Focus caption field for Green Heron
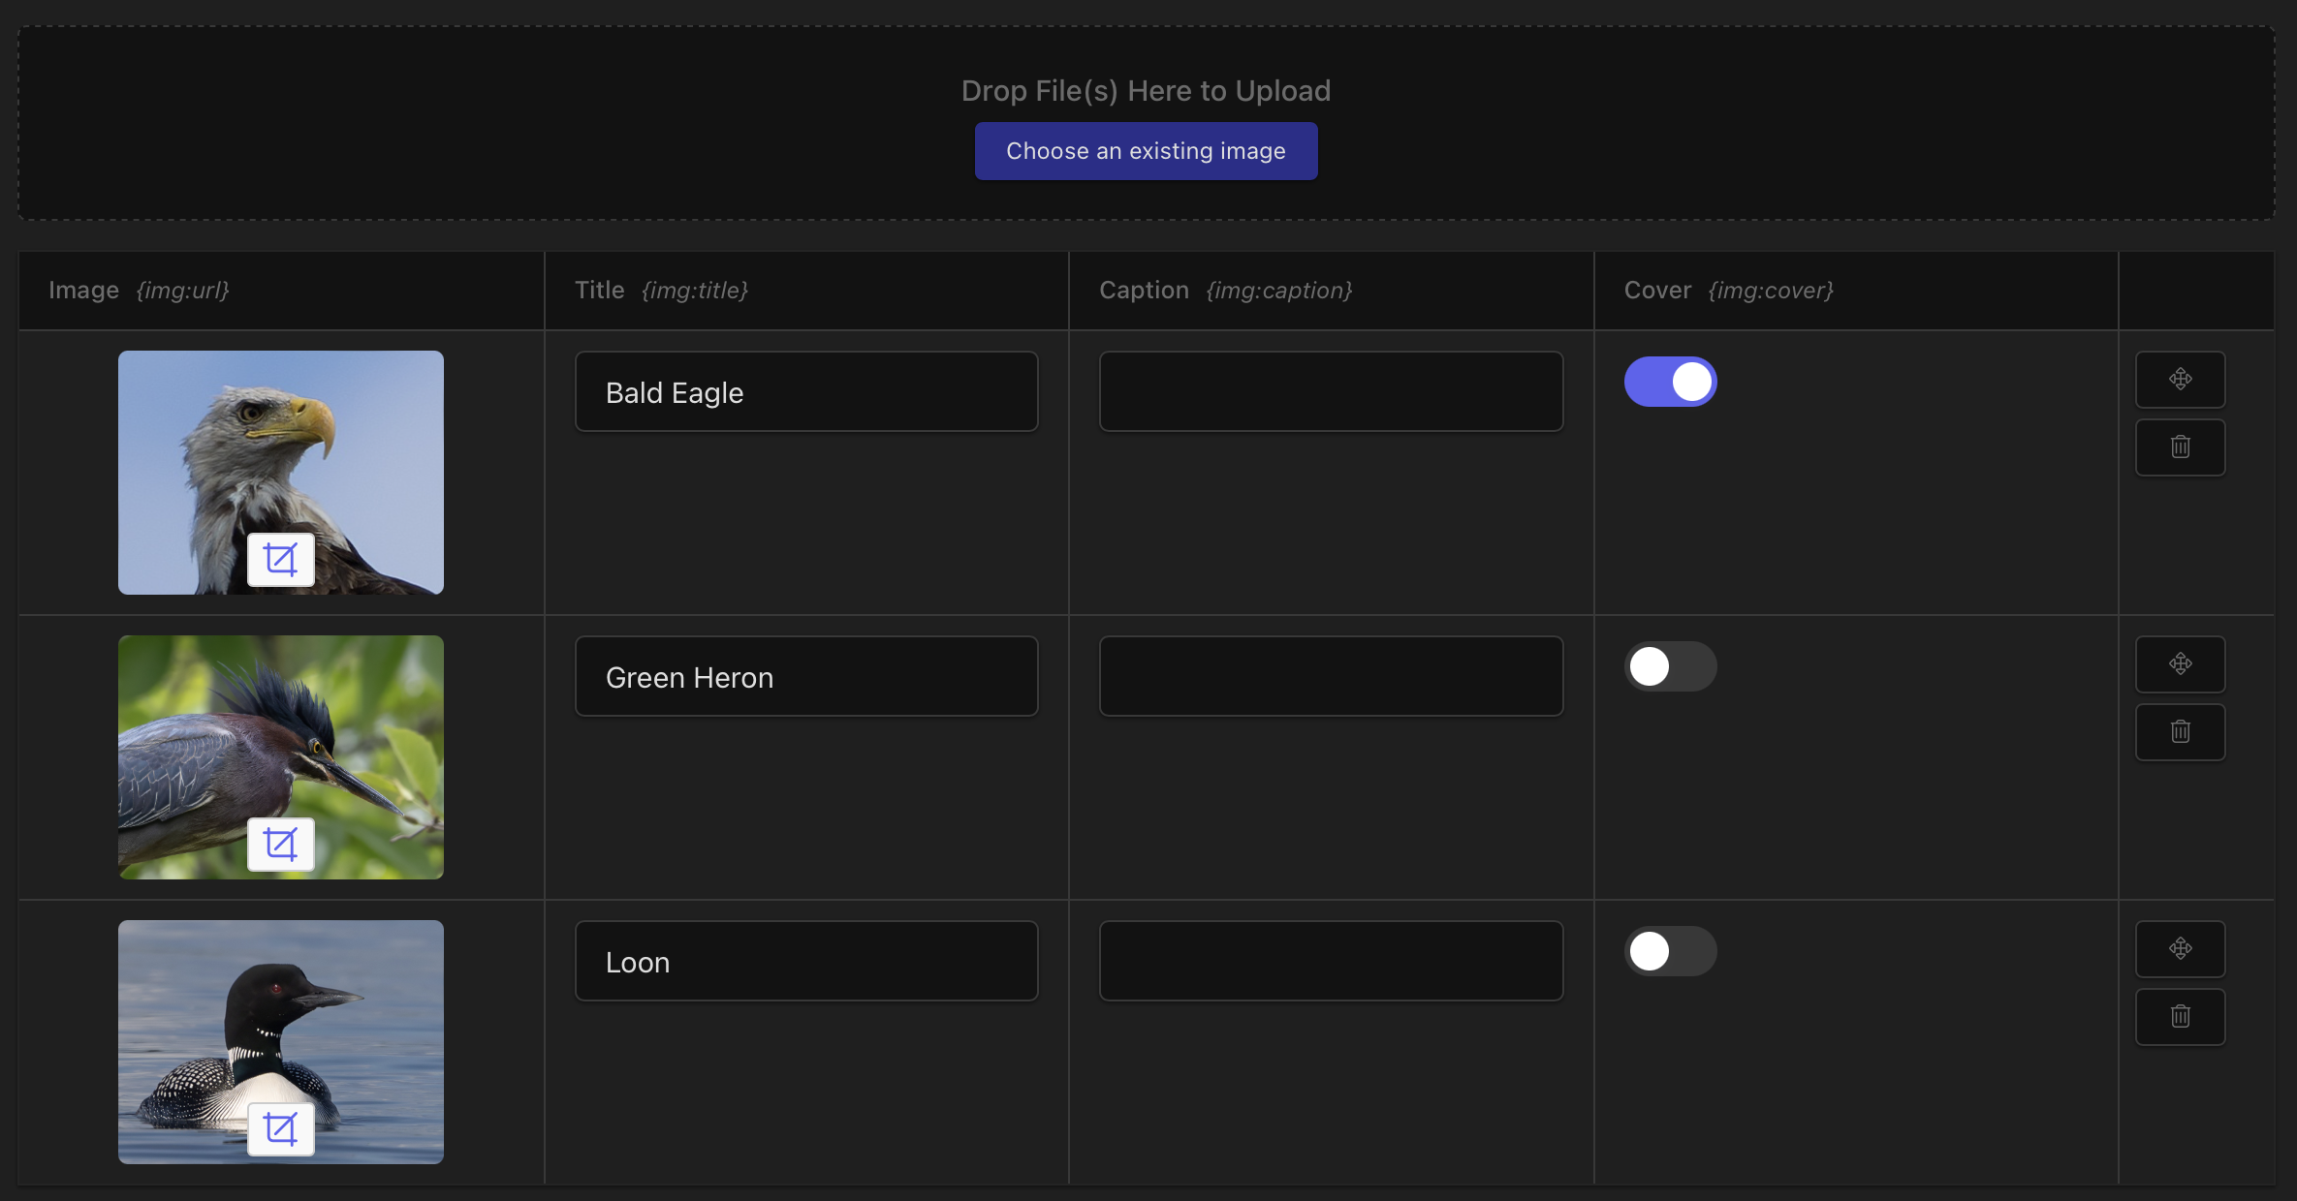This screenshot has height=1201, width=2297. 1331,676
